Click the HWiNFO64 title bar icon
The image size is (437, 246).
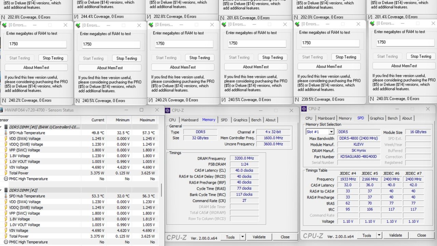coord(2,110)
